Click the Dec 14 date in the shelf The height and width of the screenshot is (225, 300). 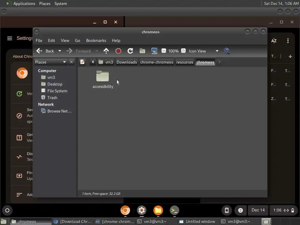[x=258, y=210]
